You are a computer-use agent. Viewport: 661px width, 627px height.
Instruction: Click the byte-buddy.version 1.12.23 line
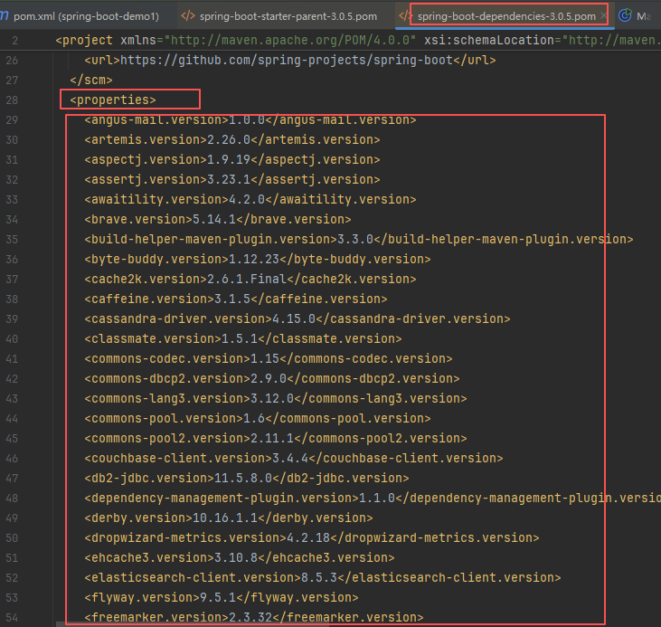[x=257, y=259]
